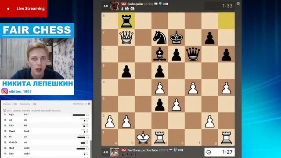Open board settings gear near top clock

(x=238, y=4)
